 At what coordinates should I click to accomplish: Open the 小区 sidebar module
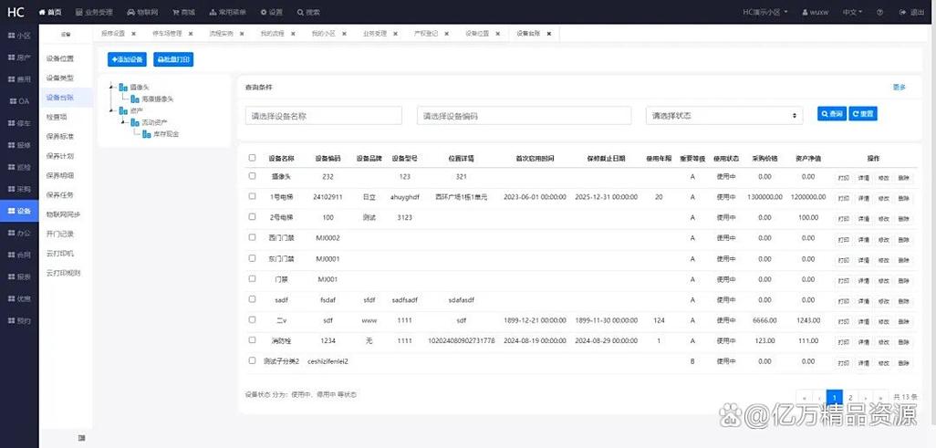tap(19, 36)
